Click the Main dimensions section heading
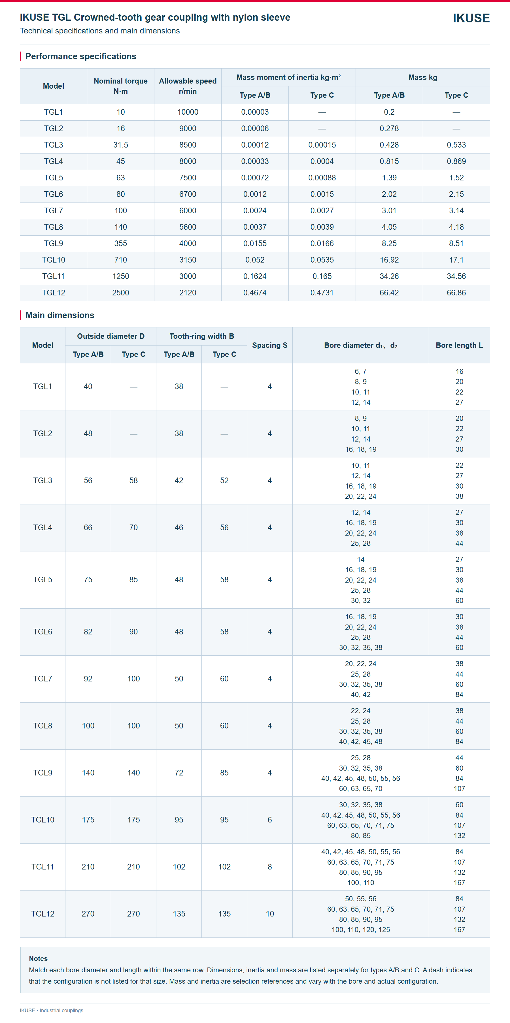This screenshot has height=1023, width=510. (60, 315)
